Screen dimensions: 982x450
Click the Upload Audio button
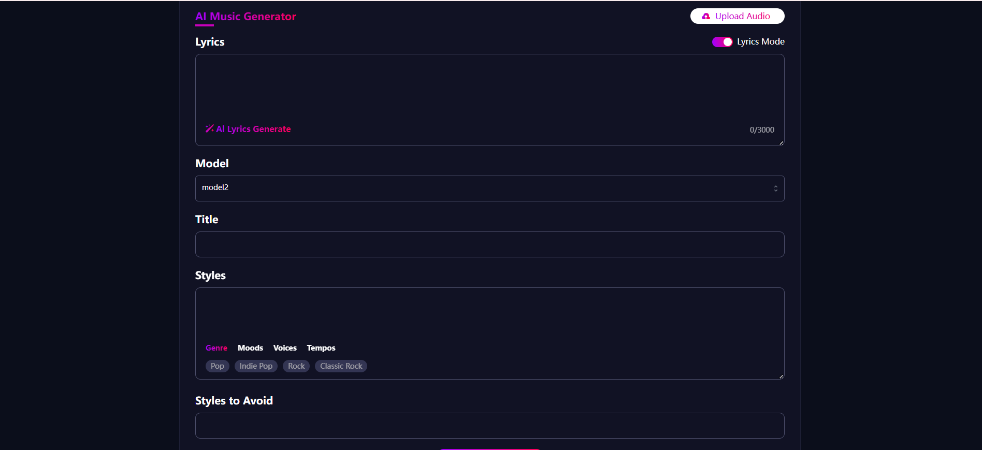tap(737, 16)
